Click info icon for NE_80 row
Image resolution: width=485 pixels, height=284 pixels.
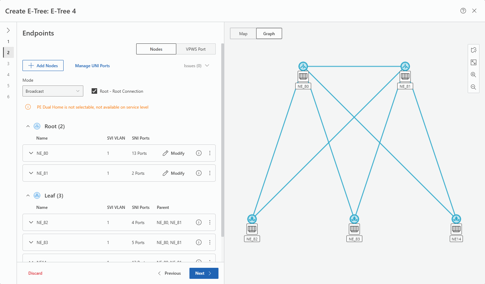click(199, 153)
